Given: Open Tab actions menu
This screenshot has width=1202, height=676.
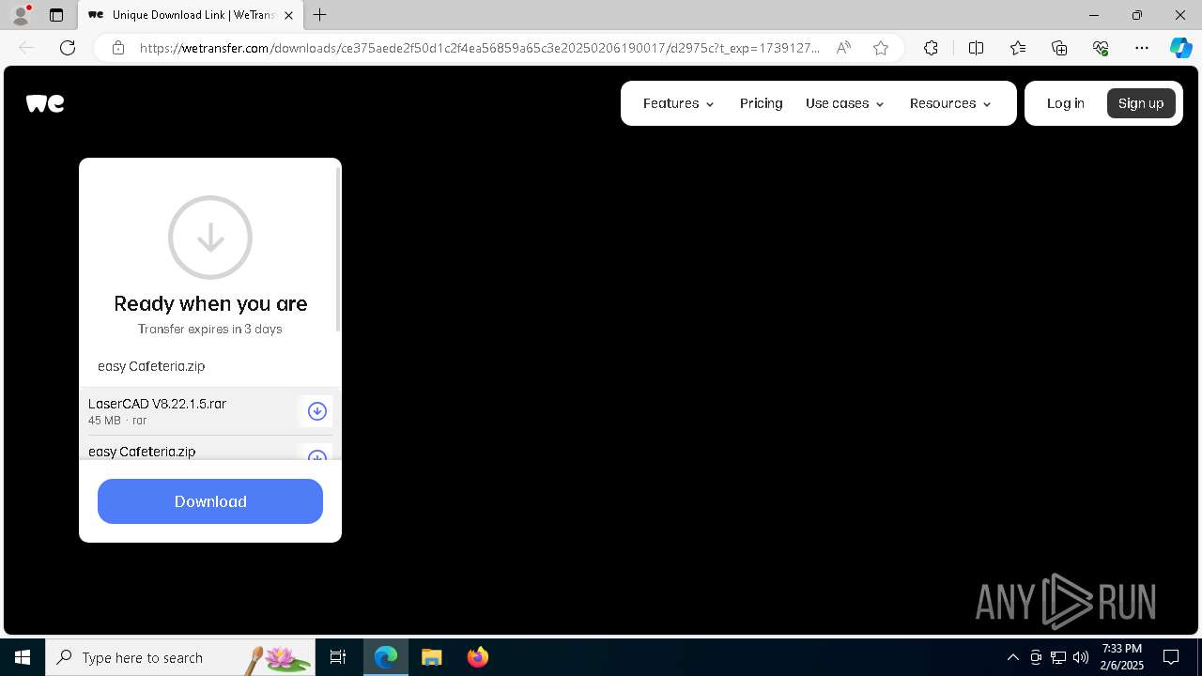Looking at the screenshot, I should pyautogui.click(x=56, y=15).
